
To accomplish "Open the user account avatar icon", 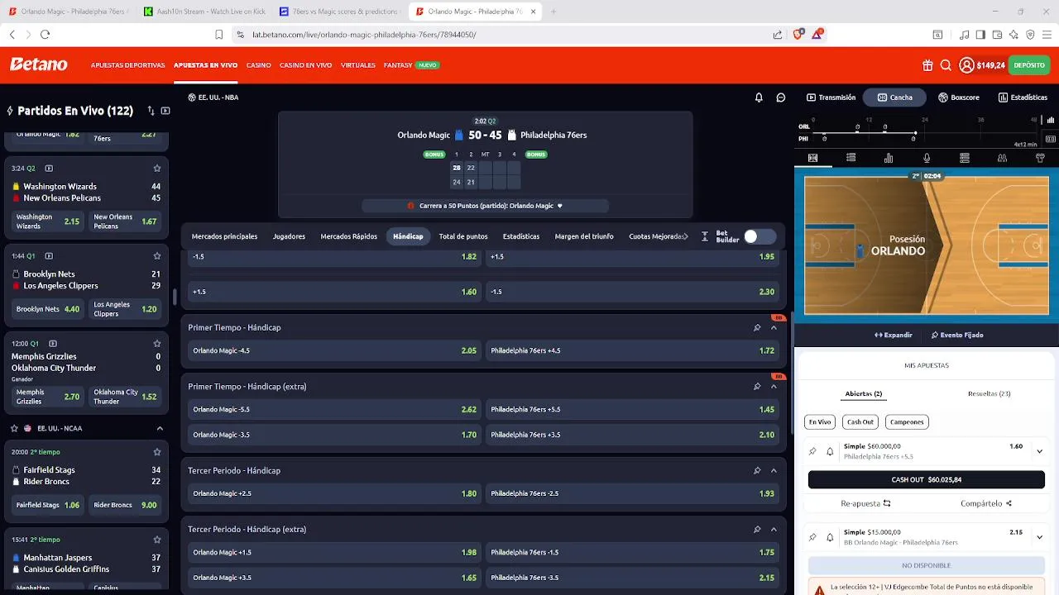I will (966, 65).
